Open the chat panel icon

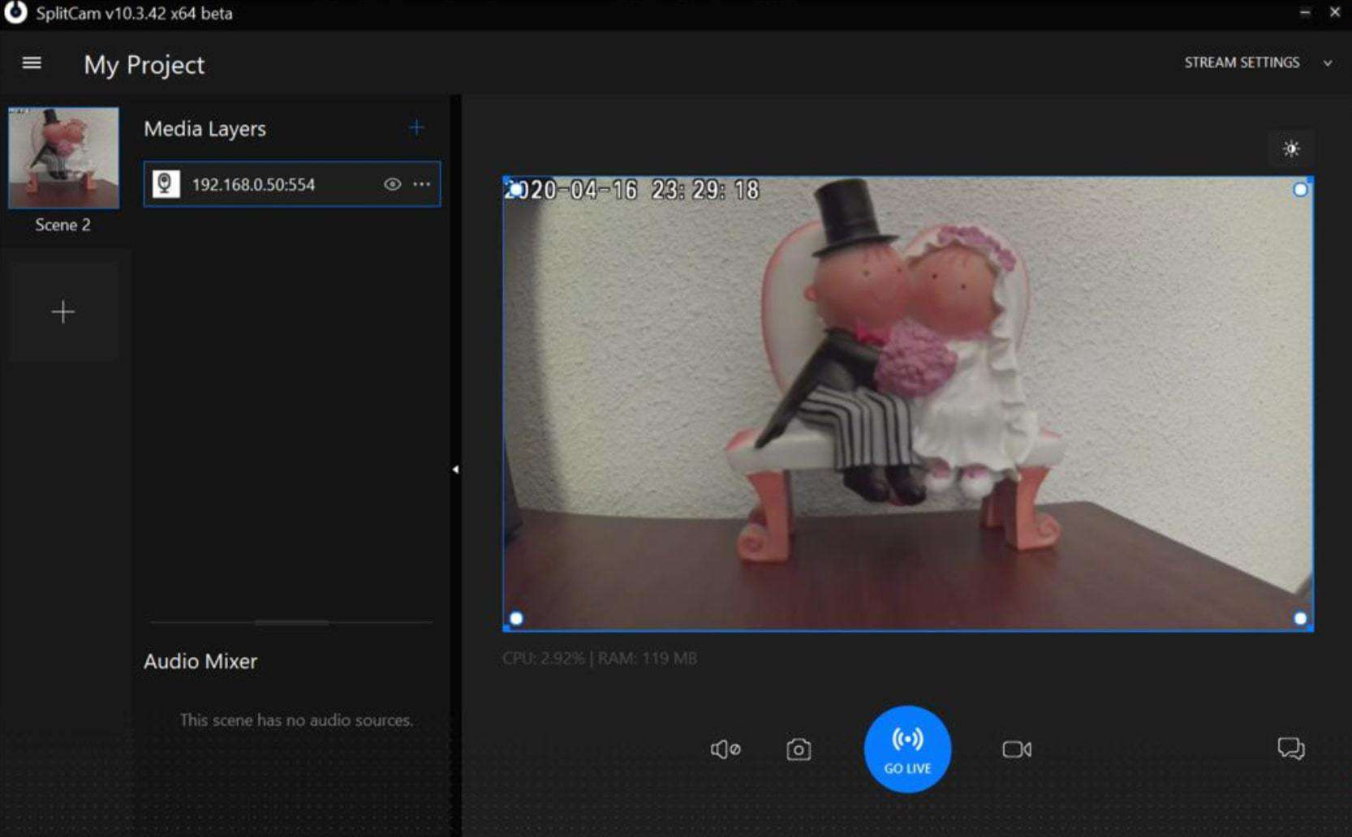[1290, 748]
